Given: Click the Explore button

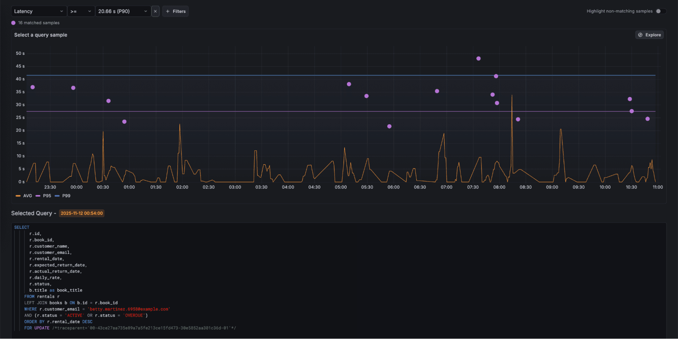Looking at the screenshot, I should (x=649, y=35).
